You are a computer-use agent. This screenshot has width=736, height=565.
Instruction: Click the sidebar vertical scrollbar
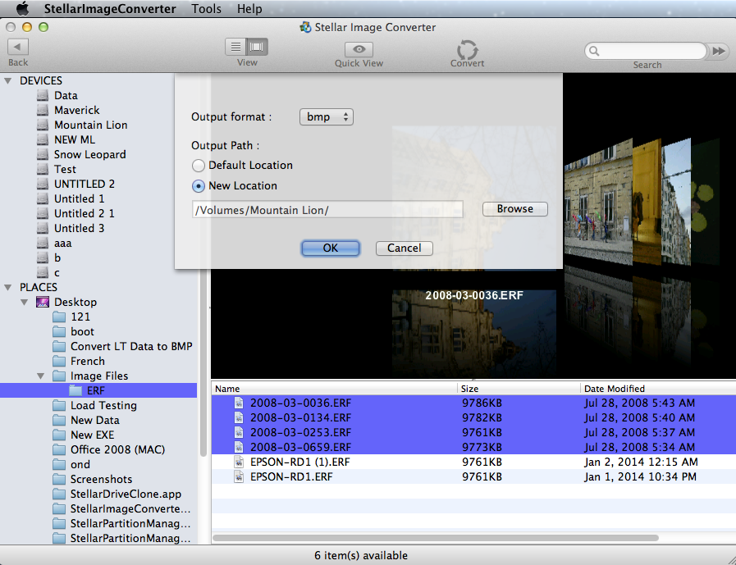pyautogui.click(x=203, y=362)
